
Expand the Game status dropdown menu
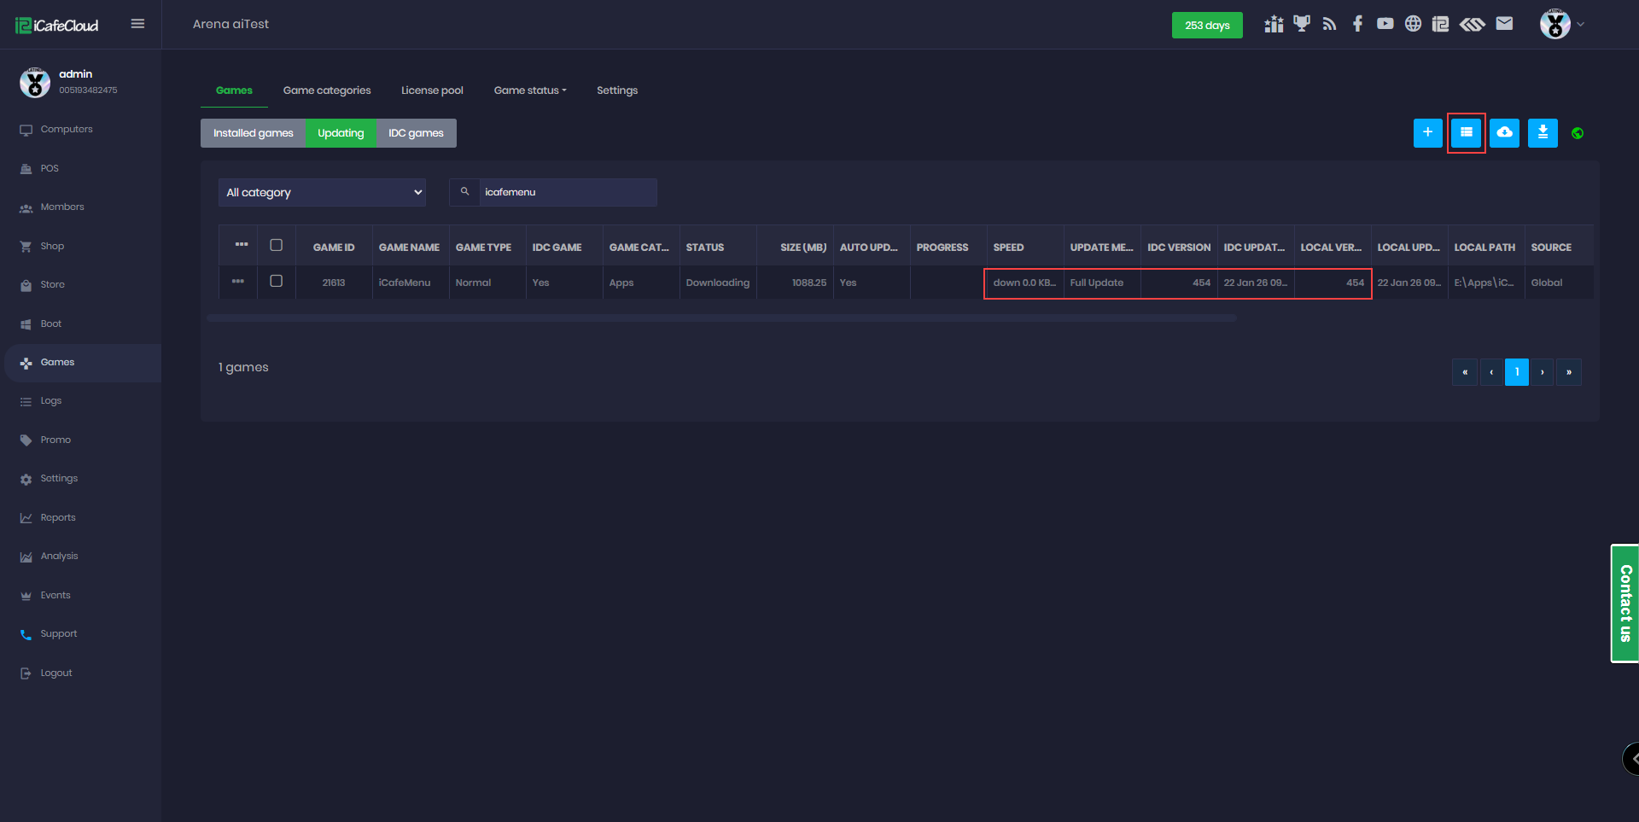(x=529, y=90)
